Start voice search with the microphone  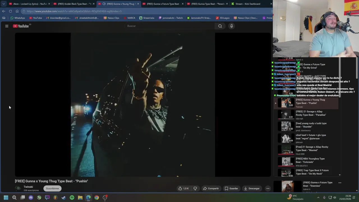[231, 26]
